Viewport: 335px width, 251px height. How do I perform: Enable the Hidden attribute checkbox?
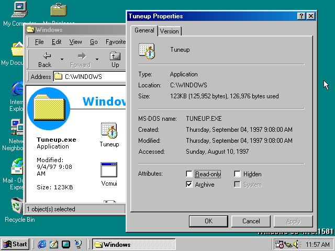(237, 174)
